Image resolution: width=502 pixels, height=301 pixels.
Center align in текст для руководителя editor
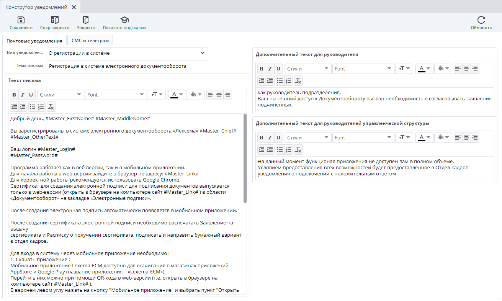(x=466, y=69)
